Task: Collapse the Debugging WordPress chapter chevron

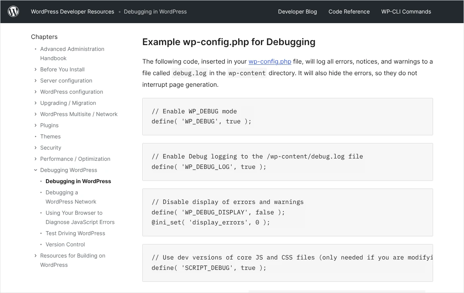Action: [36, 170]
